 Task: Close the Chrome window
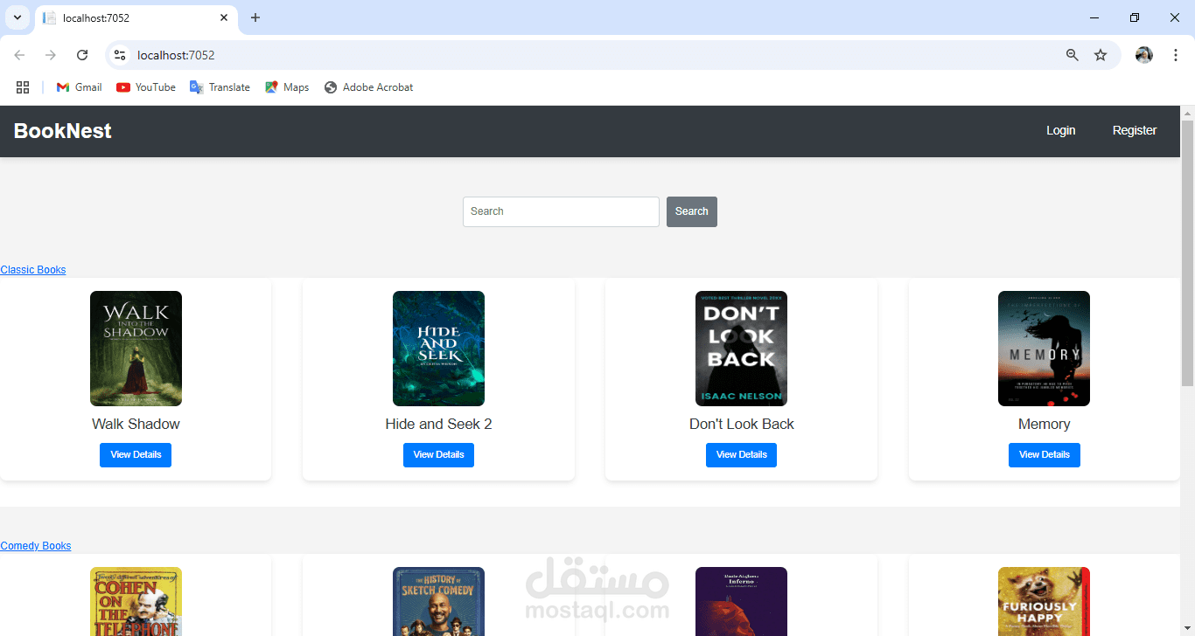pyautogui.click(x=1175, y=17)
